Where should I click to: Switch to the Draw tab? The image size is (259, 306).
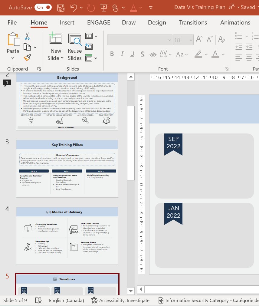(129, 22)
